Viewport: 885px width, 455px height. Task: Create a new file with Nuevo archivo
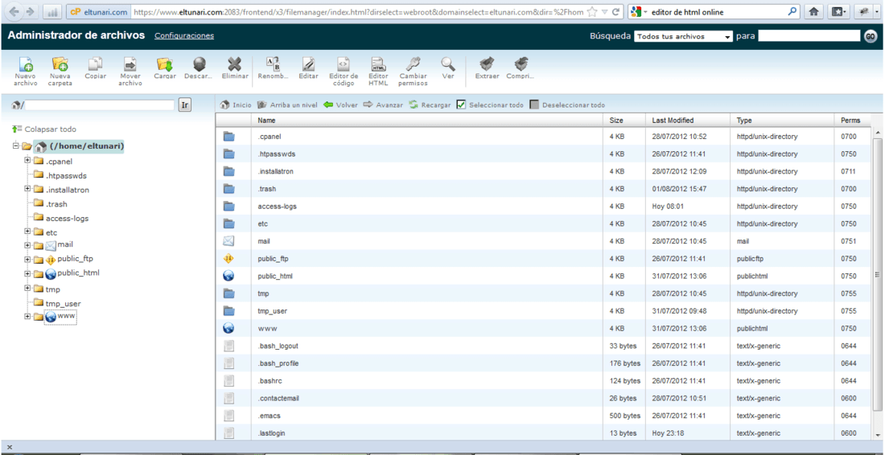[x=26, y=71]
